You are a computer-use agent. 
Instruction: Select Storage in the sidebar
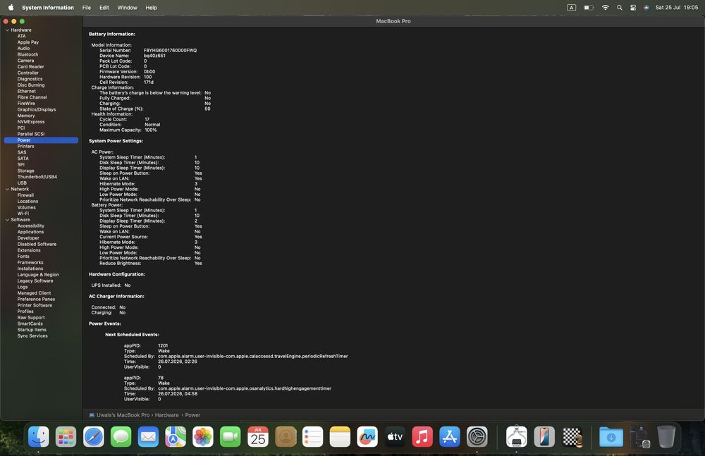[x=25, y=171]
